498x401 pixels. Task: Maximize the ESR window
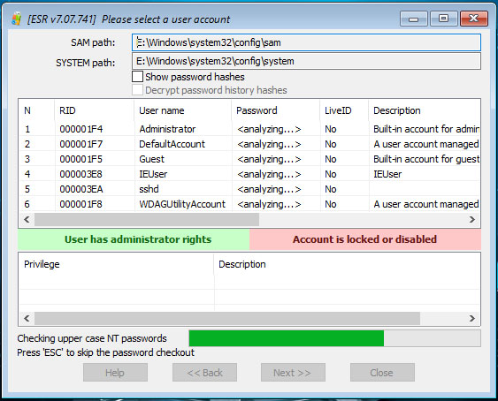tap(444, 19)
